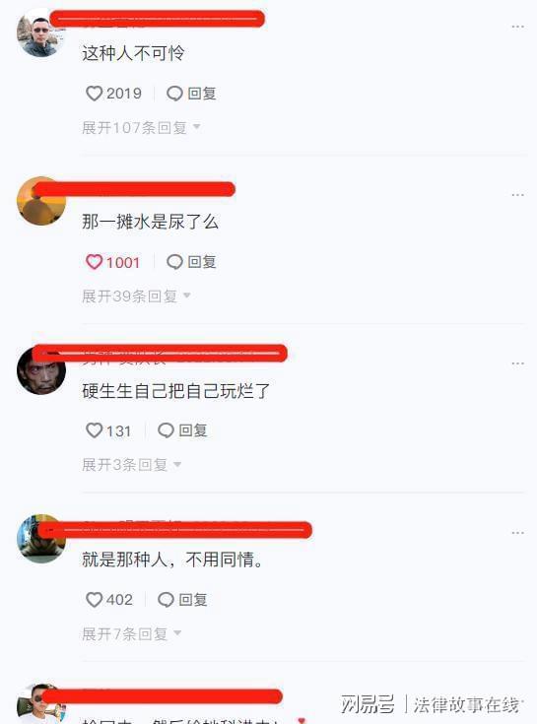Reply to comment 这种人不可怜

tap(191, 94)
